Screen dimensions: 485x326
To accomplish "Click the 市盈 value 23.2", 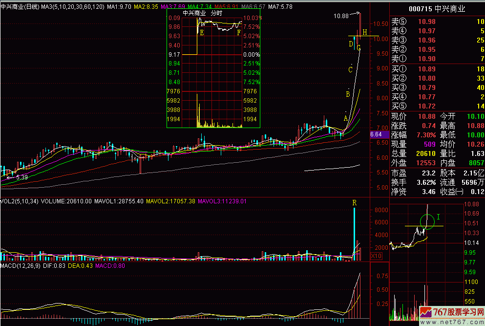I will [x=429, y=173].
